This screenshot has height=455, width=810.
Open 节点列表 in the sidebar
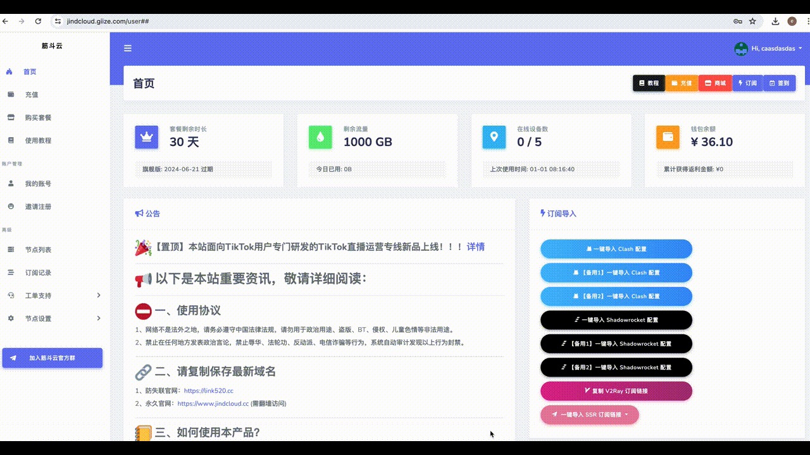point(38,250)
